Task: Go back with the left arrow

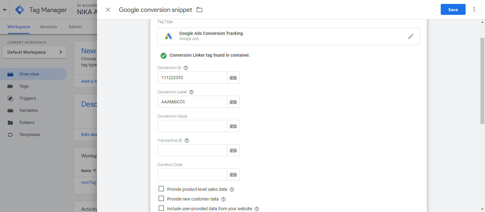Action: click(5, 10)
